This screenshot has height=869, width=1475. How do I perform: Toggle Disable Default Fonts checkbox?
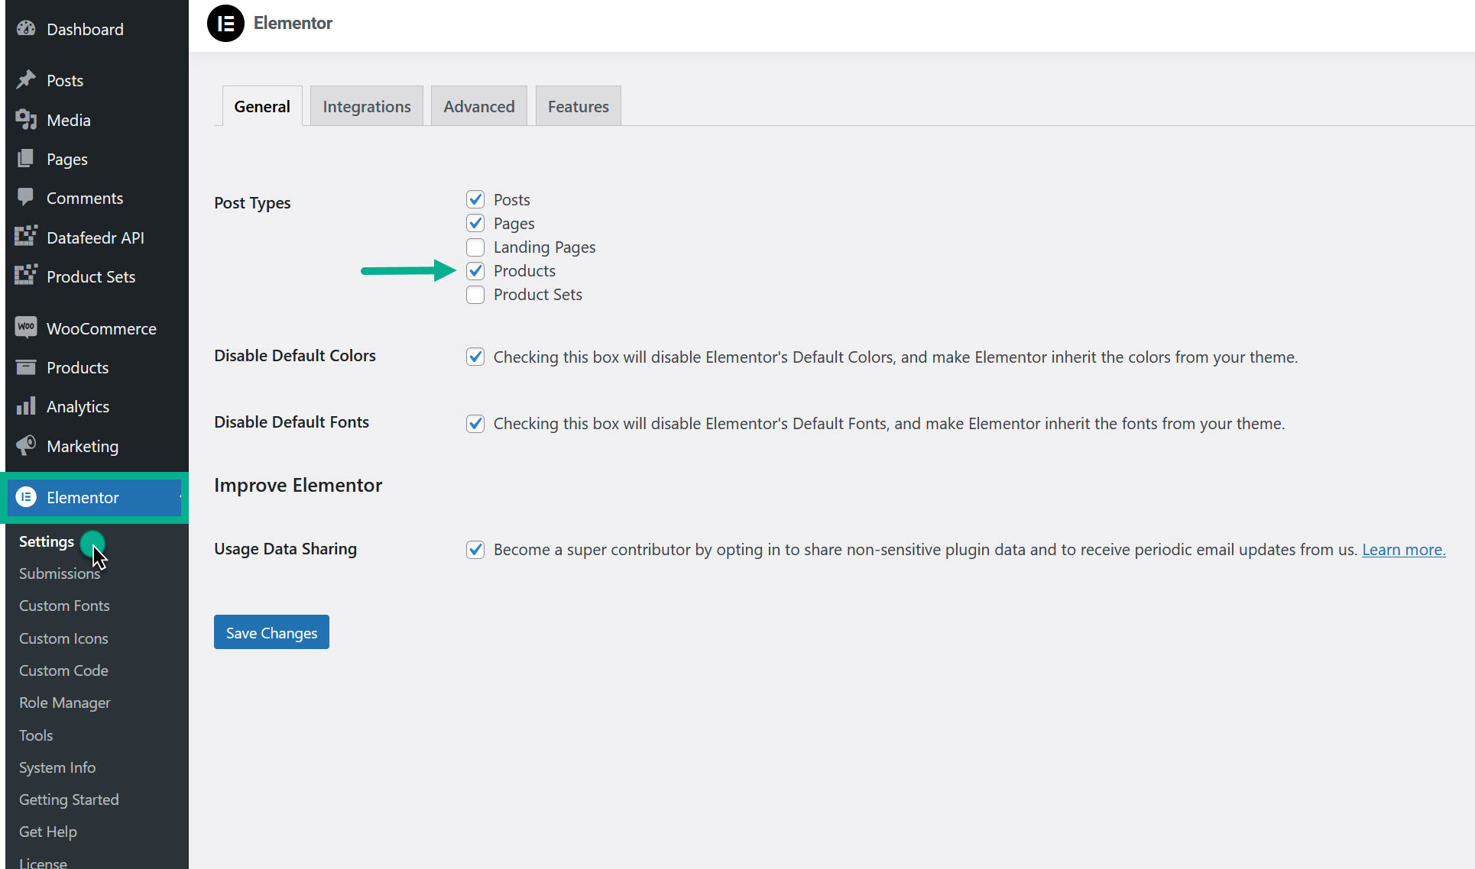(475, 423)
